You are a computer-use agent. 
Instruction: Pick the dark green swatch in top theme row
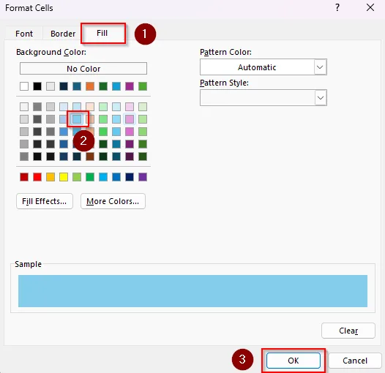[103, 86]
